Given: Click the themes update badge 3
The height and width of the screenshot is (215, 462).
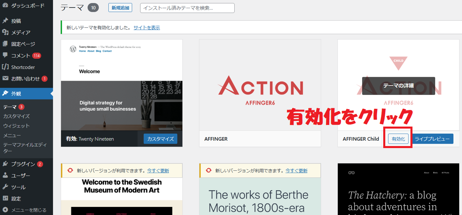Looking at the screenshot, I should pos(21,107).
